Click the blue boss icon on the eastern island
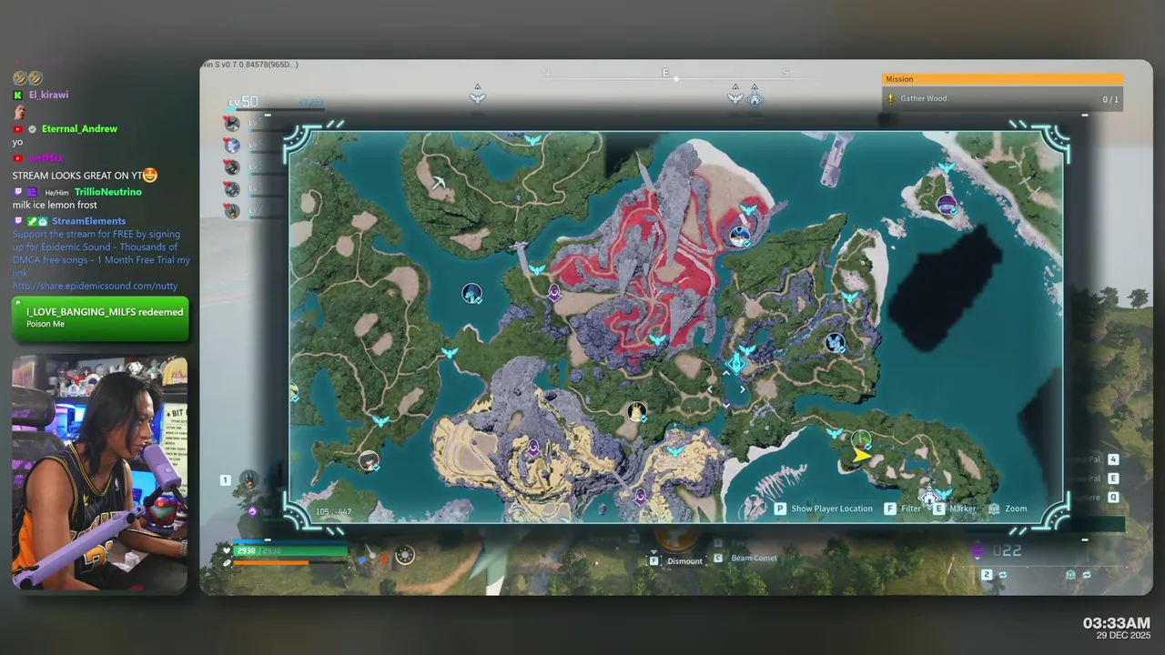The width and height of the screenshot is (1165, 655). coord(835,343)
